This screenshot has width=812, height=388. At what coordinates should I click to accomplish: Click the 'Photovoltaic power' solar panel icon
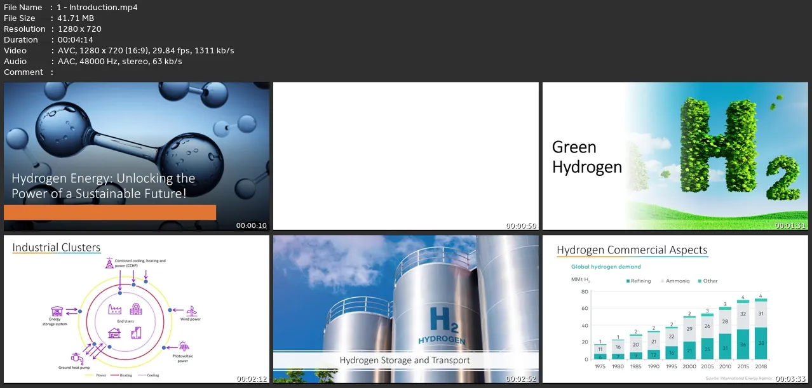click(x=184, y=346)
